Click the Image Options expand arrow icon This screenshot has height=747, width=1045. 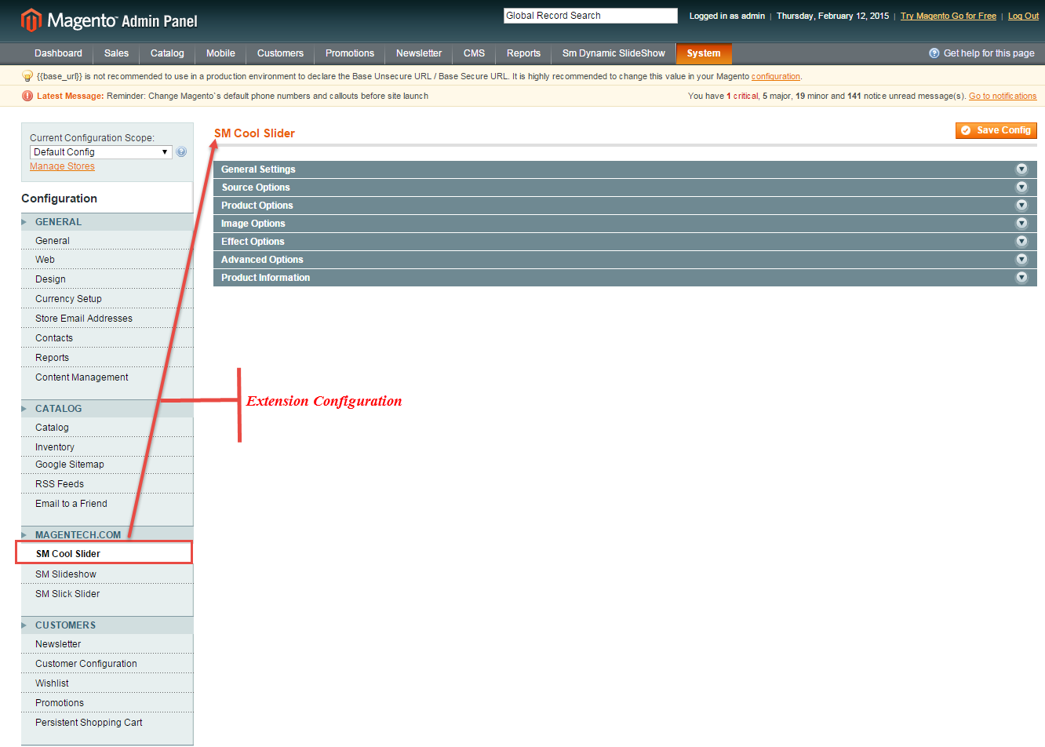(1021, 223)
